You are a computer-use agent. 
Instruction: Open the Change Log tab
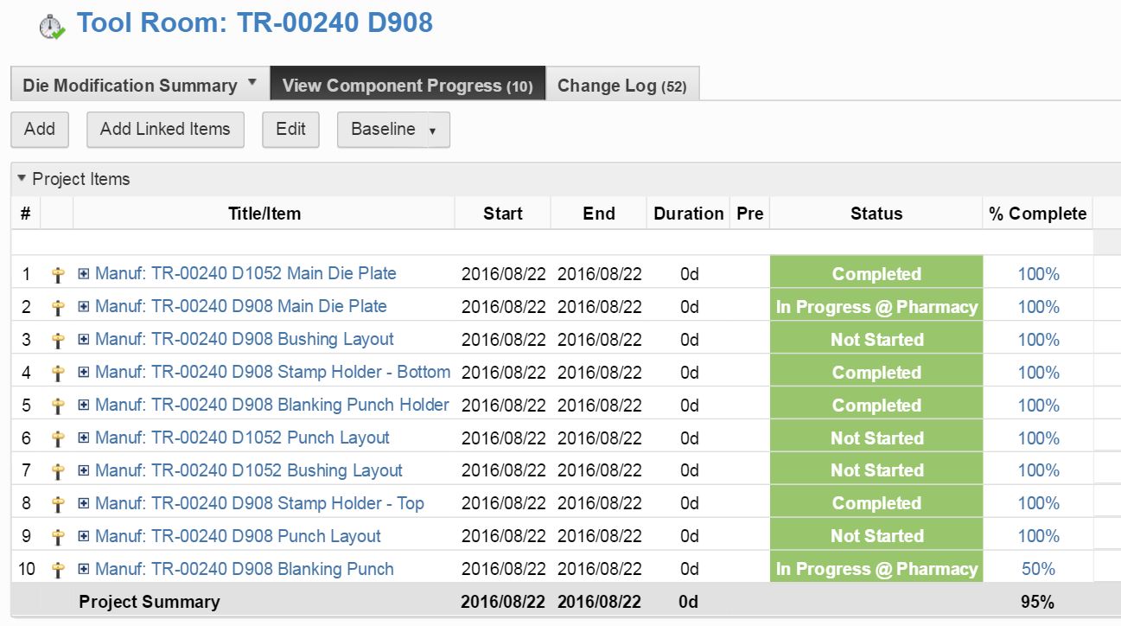coord(622,86)
